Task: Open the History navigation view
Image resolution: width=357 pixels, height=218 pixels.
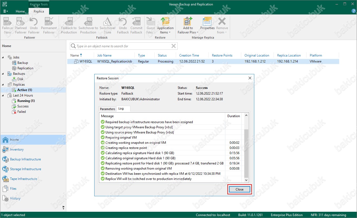Action: pyautogui.click(x=33, y=198)
